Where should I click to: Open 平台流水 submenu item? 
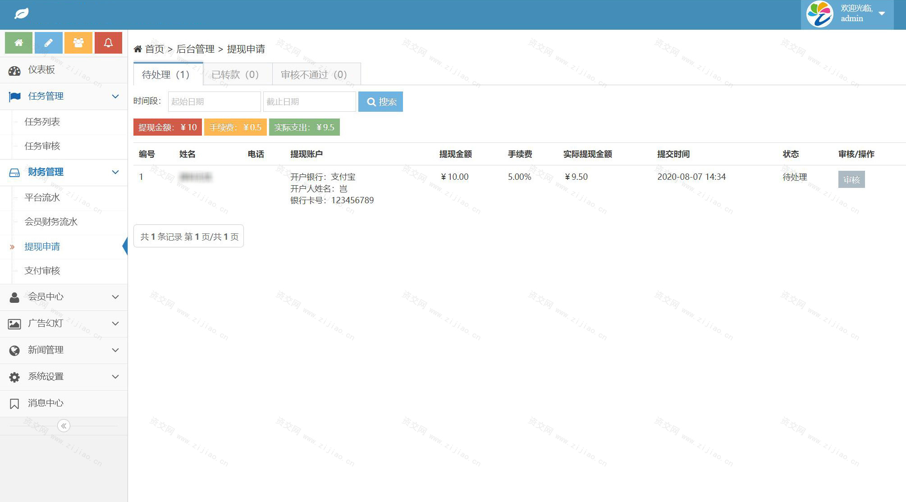(x=42, y=197)
